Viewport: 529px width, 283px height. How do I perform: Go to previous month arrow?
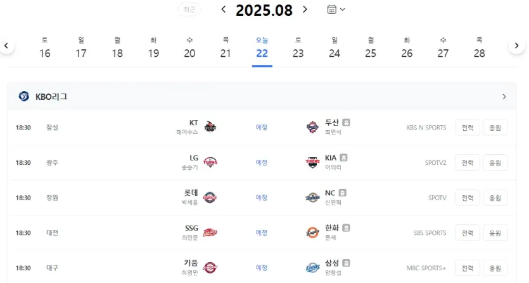click(x=224, y=9)
